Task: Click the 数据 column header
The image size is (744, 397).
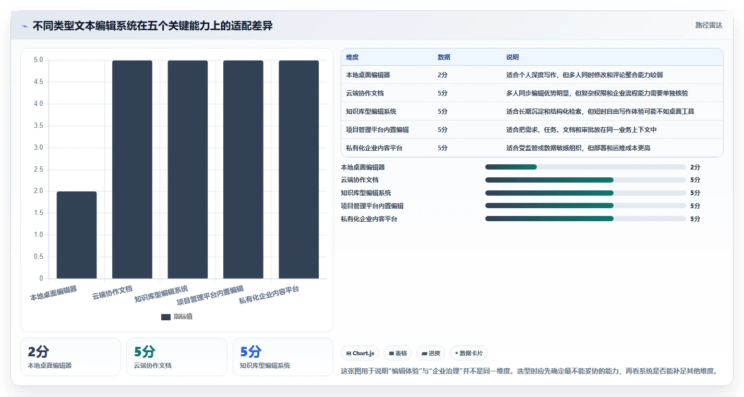Action: pos(444,57)
